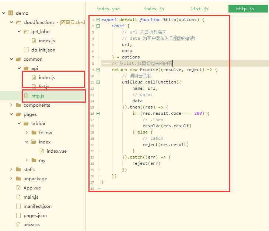Screen dimensions: 269x231
Task: Place cursor on 'resolve(res.result)' code line
Action: click(167, 126)
